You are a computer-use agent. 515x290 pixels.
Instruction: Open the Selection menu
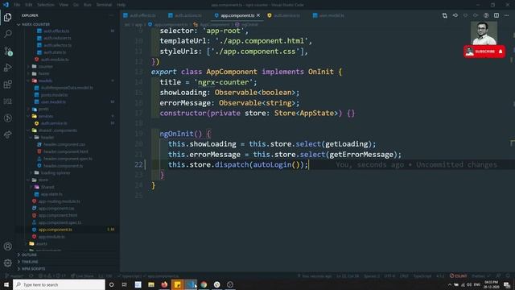46,5
